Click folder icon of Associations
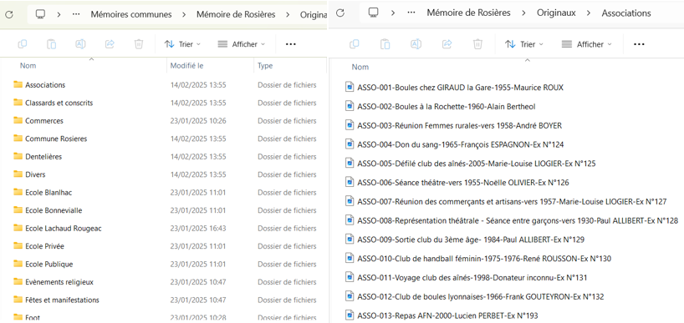Screen dimensions: 684x323 pos(18,84)
